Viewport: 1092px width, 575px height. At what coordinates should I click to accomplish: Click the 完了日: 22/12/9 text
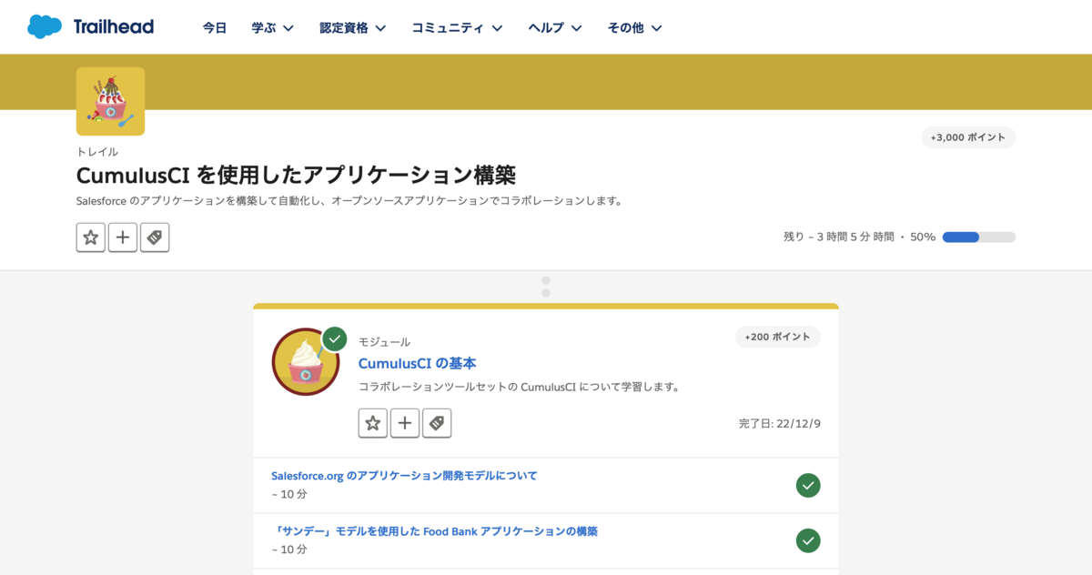[x=780, y=424]
